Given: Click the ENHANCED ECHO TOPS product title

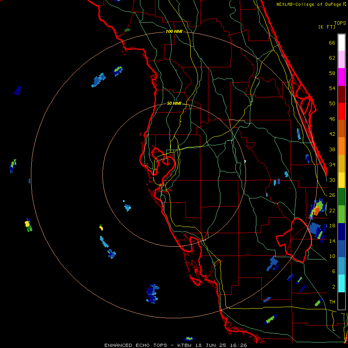Looking at the screenshot, I should [135, 345].
